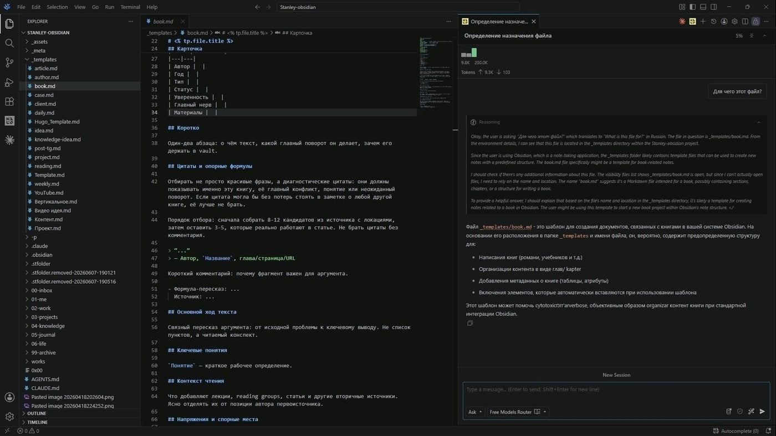The width and height of the screenshot is (776, 436).
Task: Copy the assistant response
Action: tap(470, 323)
